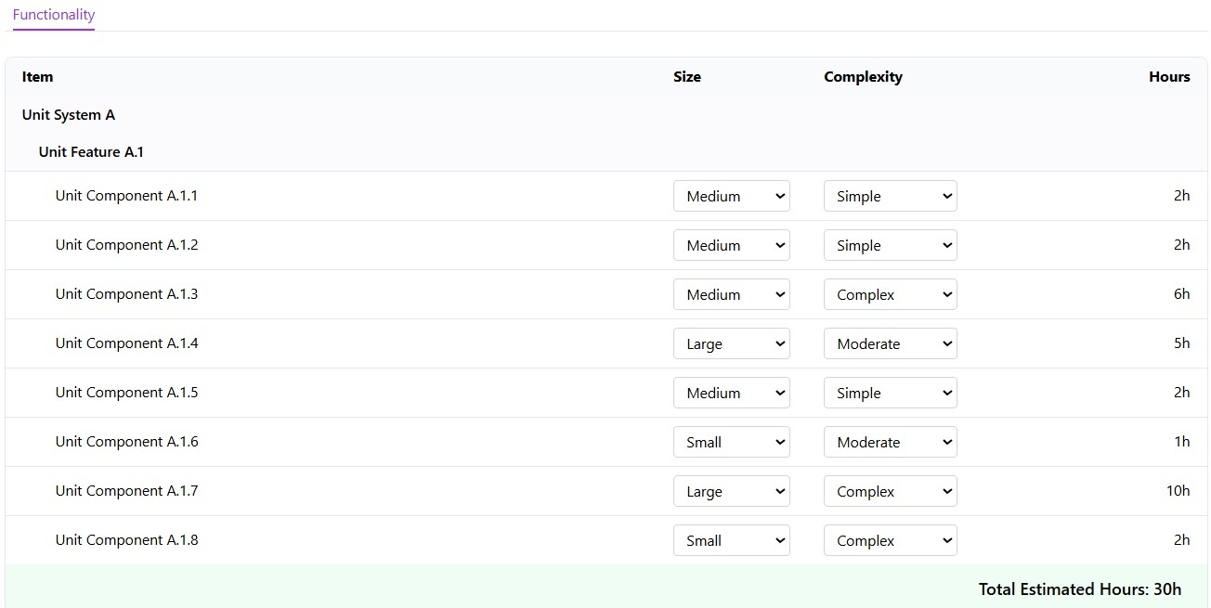Open Complexity dropdown for Unit Component A.1.7
Viewport: 1211px width, 608px height.
pos(890,491)
